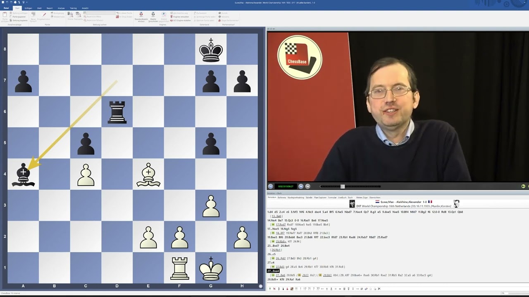Click the '??' annotation symbol button
This screenshot has width=529, height=297.
point(318,289)
